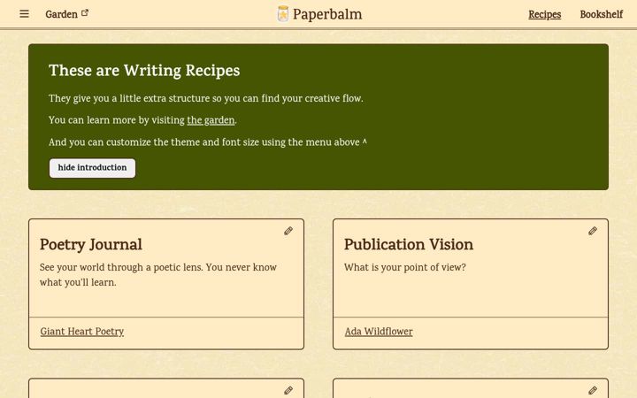This screenshot has width=637, height=398.
Task: Click the Paperbalm jar logo icon
Action: click(283, 14)
